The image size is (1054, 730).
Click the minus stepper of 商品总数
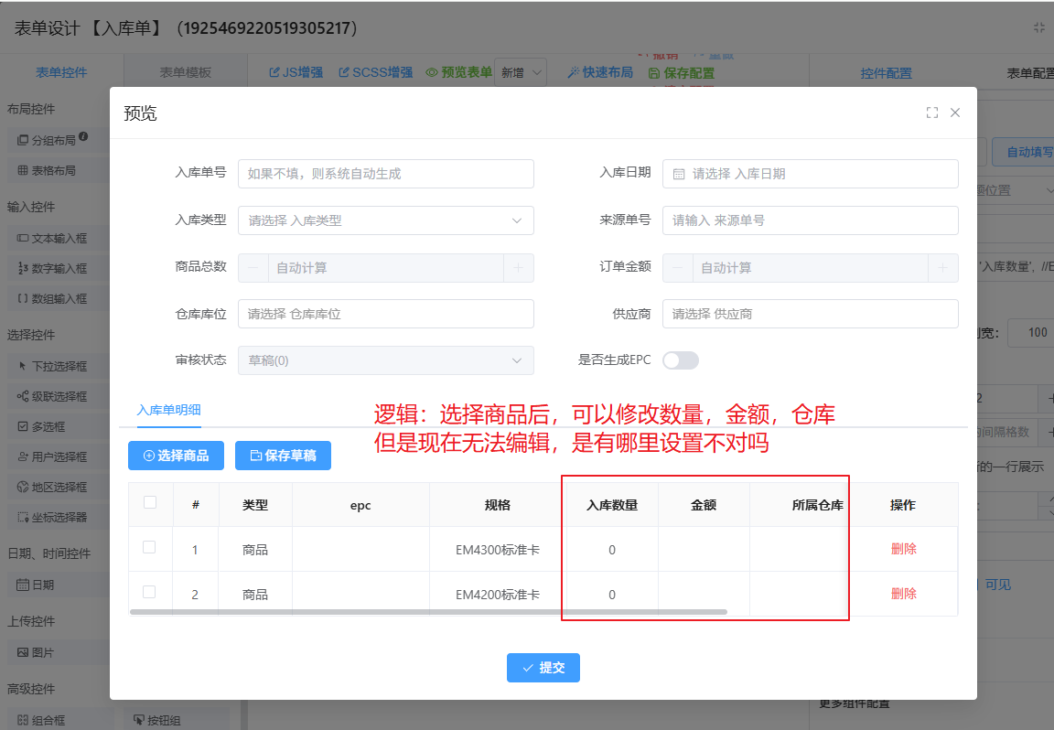pos(253,268)
